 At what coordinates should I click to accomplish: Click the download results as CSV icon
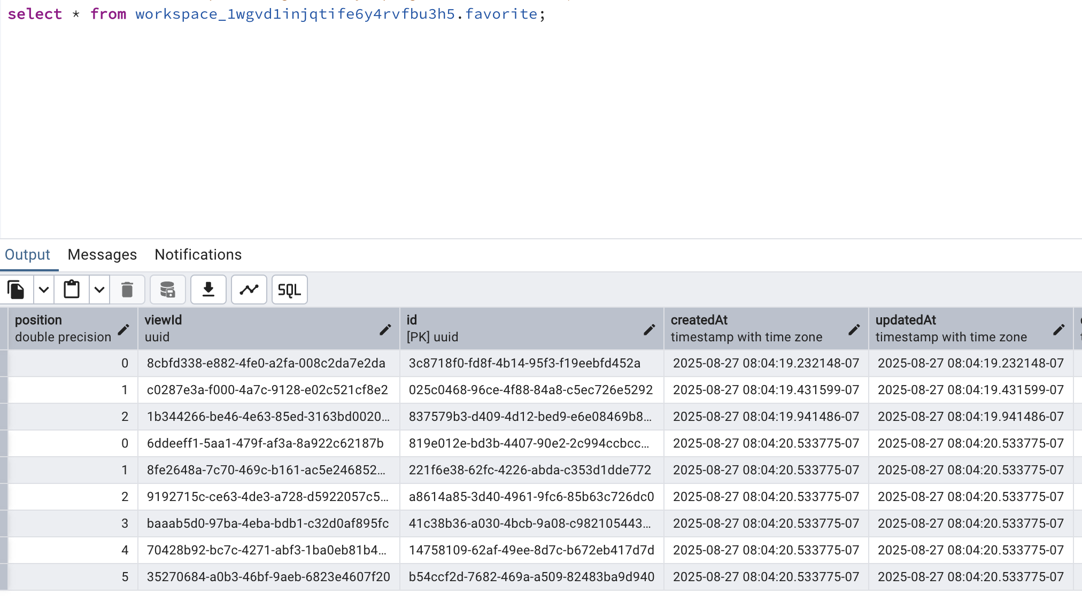[208, 290]
